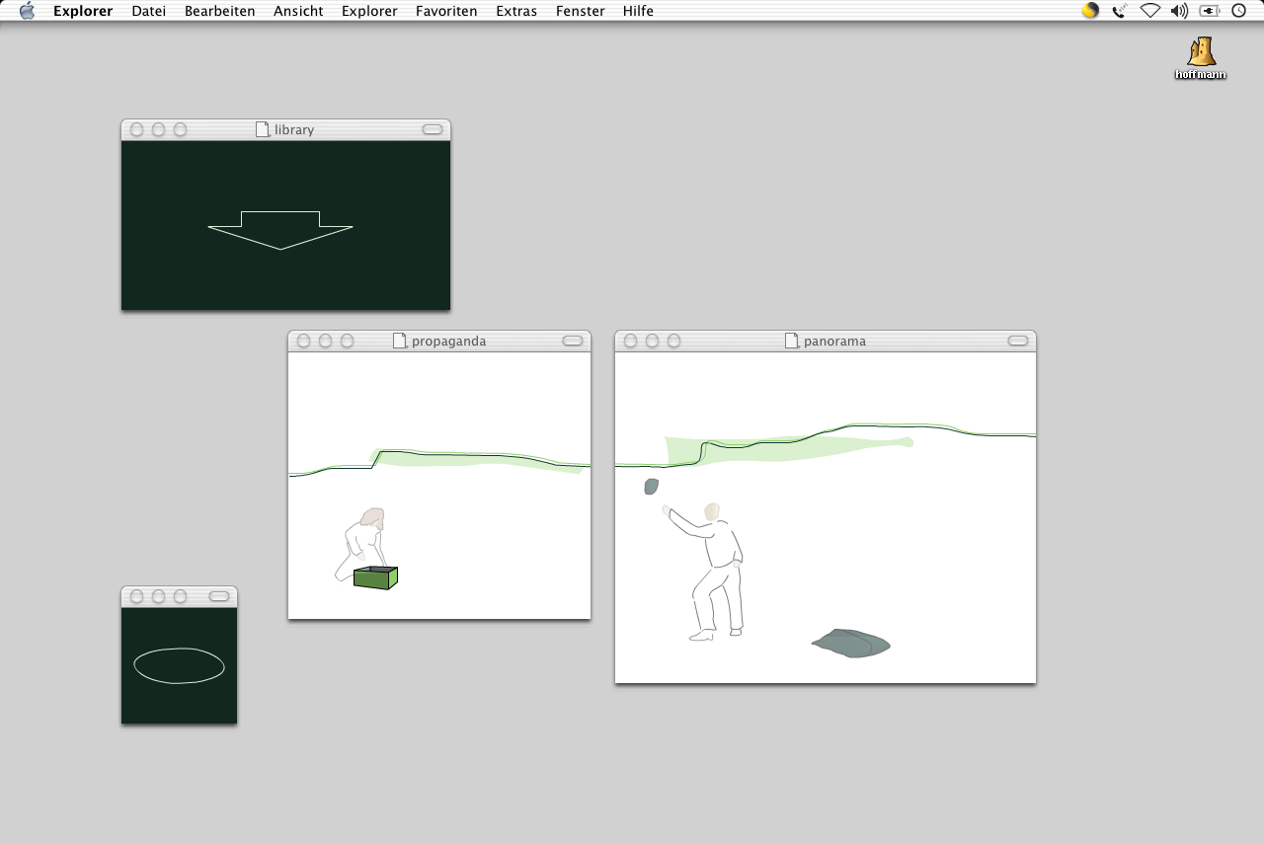Open the Fenster menu
The width and height of the screenshot is (1264, 843).
coord(581,11)
